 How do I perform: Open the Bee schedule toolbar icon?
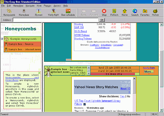tap(68, 12)
